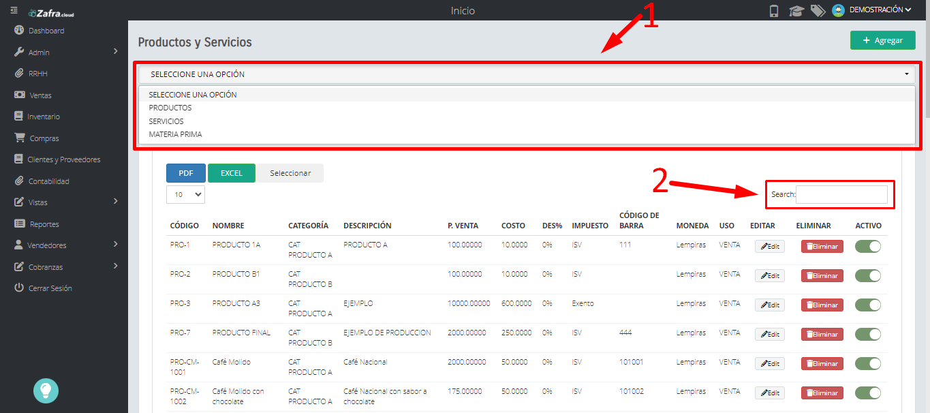This screenshot has height=413, width=930.
Task: Delete product PRO-1 with Eliminar
Action: tap(822, 247)
